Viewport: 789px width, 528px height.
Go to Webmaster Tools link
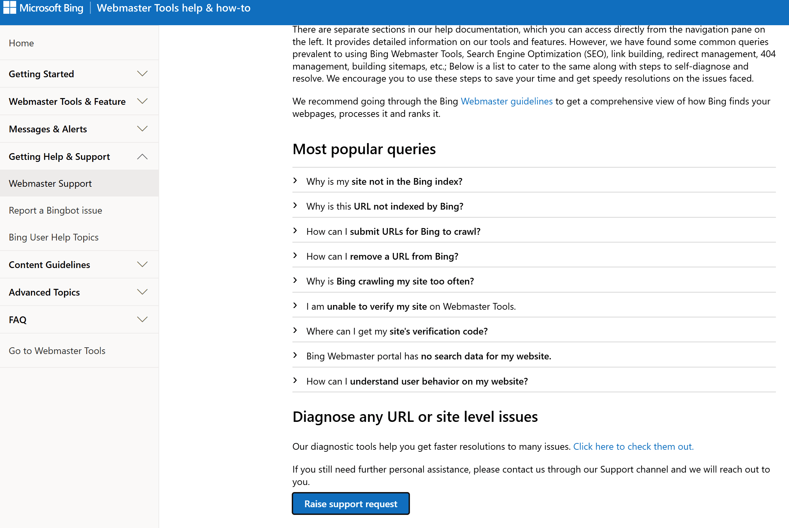coord(57,351)
